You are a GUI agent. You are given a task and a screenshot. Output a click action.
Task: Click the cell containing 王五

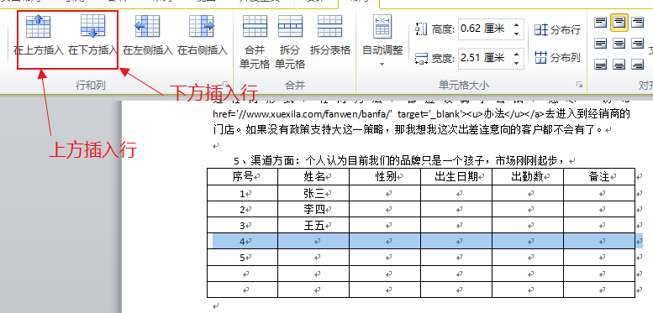click(x=313, y=225)
